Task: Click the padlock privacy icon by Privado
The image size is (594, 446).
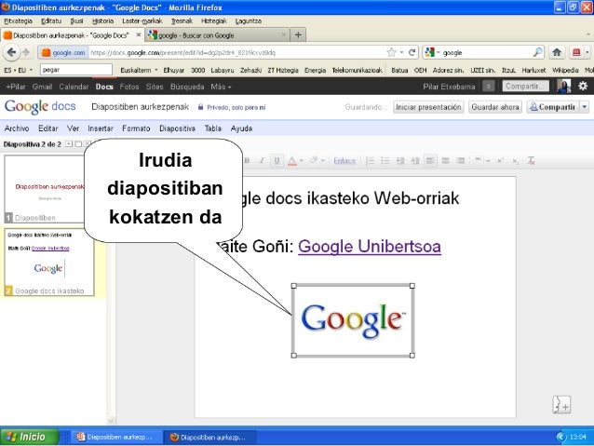Action: [x=200, y=107]
